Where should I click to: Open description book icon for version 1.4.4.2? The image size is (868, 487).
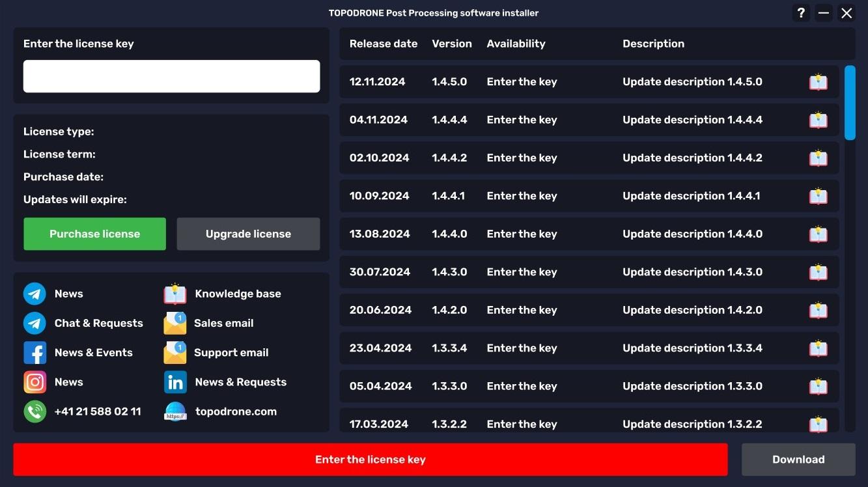(x=818, y=158)
